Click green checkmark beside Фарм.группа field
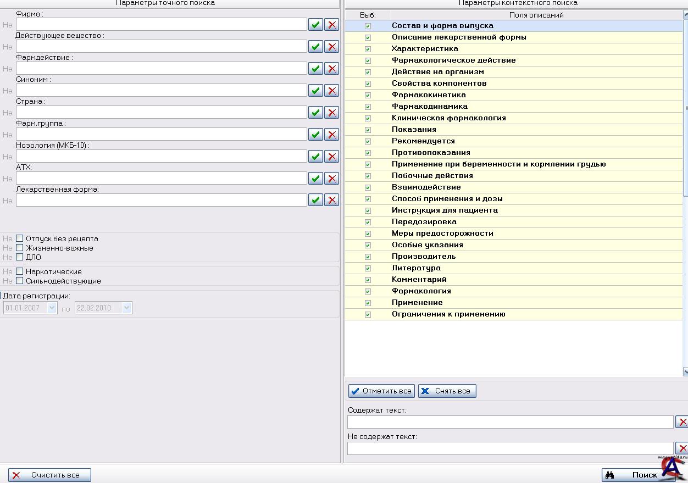Screen dimensions: 688x483 click(x=315, y=134)
